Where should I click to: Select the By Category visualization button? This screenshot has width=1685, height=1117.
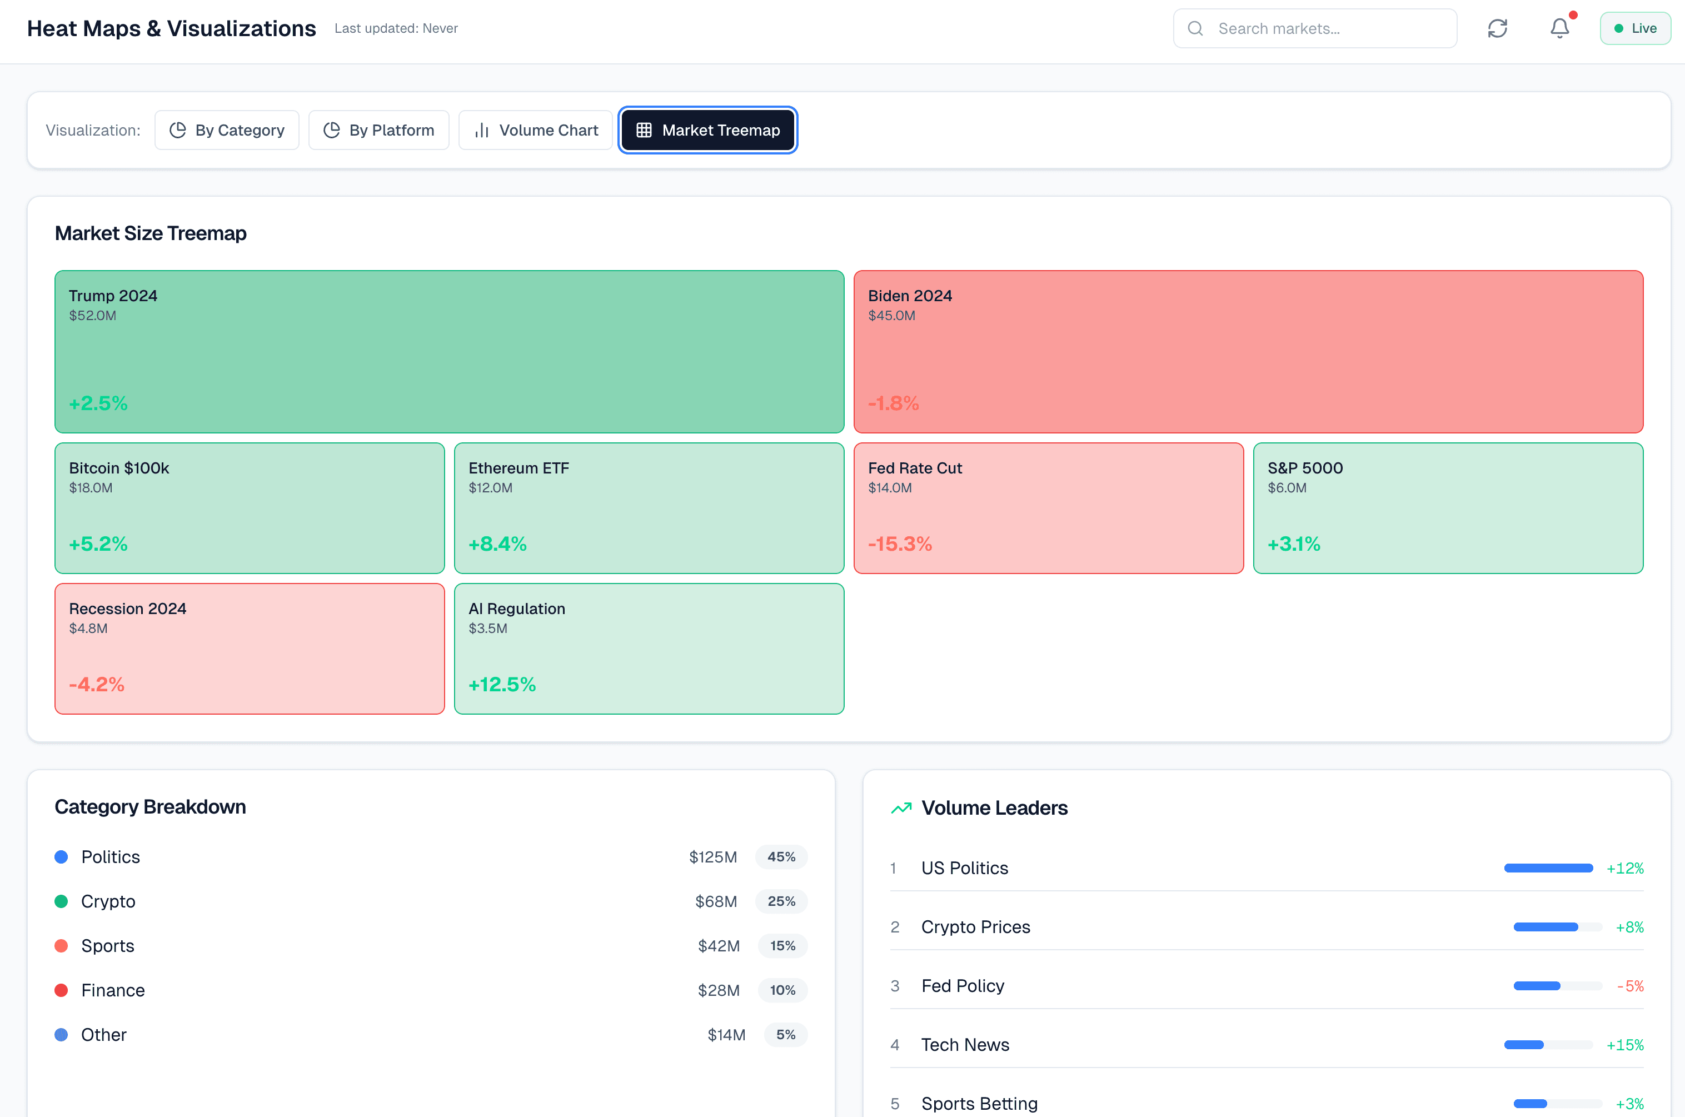coord(227,129)
